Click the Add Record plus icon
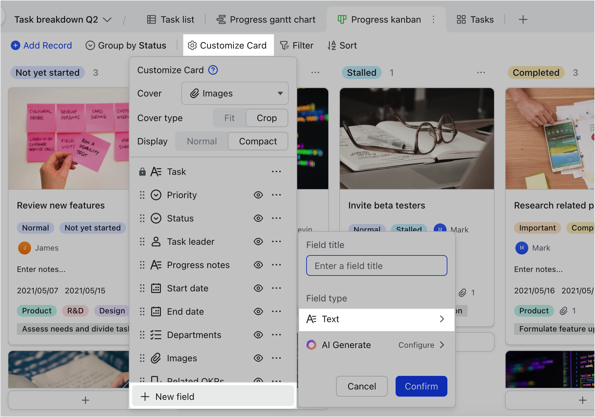 click(15, 45)
